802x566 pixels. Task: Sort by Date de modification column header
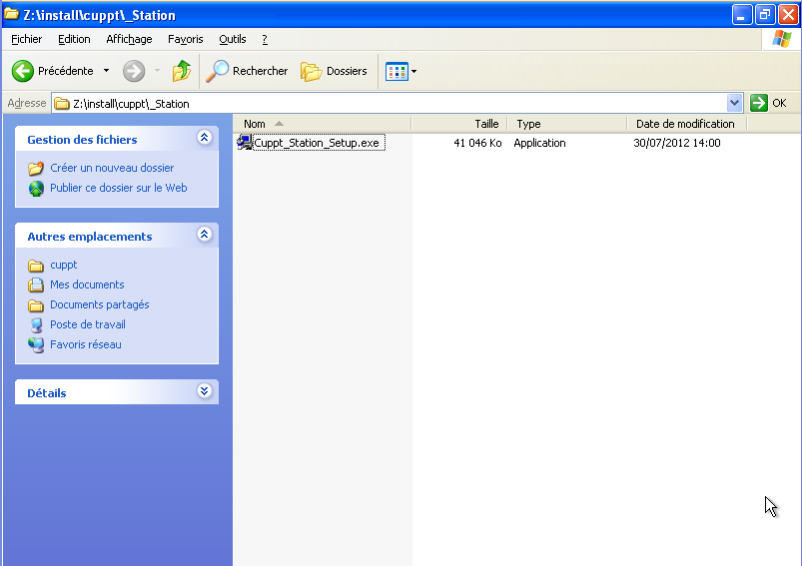pos(685,124)
